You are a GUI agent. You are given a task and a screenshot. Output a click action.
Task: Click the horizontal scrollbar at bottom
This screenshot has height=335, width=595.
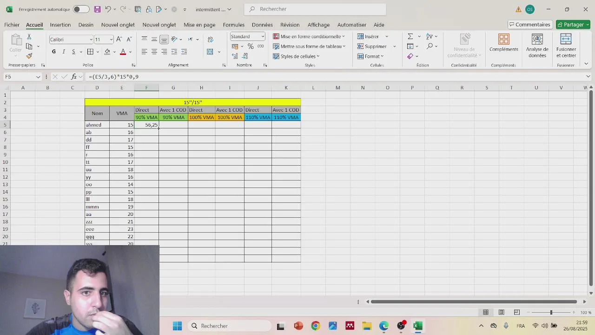pos(474,301)
